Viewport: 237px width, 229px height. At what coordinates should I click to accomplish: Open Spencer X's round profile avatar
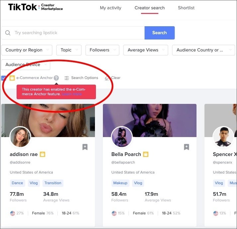223,137
